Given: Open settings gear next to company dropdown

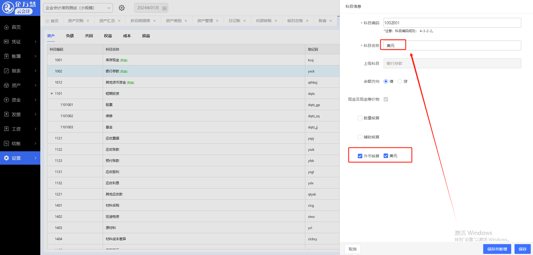Looking at the screenshot, I should point(122,8).
